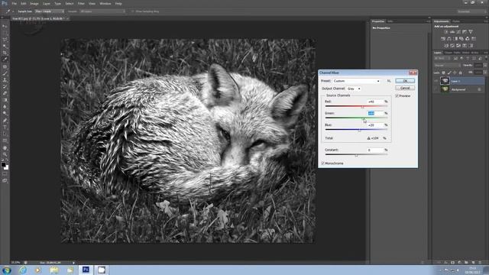The image size is (489, 275).
Task: Open the Sample Size dropdown
Action: pos(50,11)
